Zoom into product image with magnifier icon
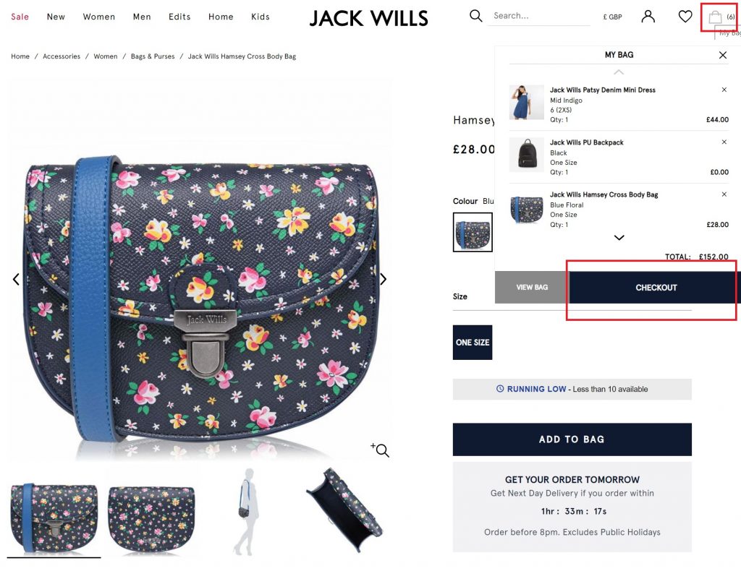This screenshot has width=741, height=571. coord(380,450)
